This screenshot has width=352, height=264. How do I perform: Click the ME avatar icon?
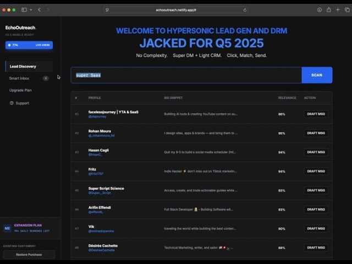[7, 228]
